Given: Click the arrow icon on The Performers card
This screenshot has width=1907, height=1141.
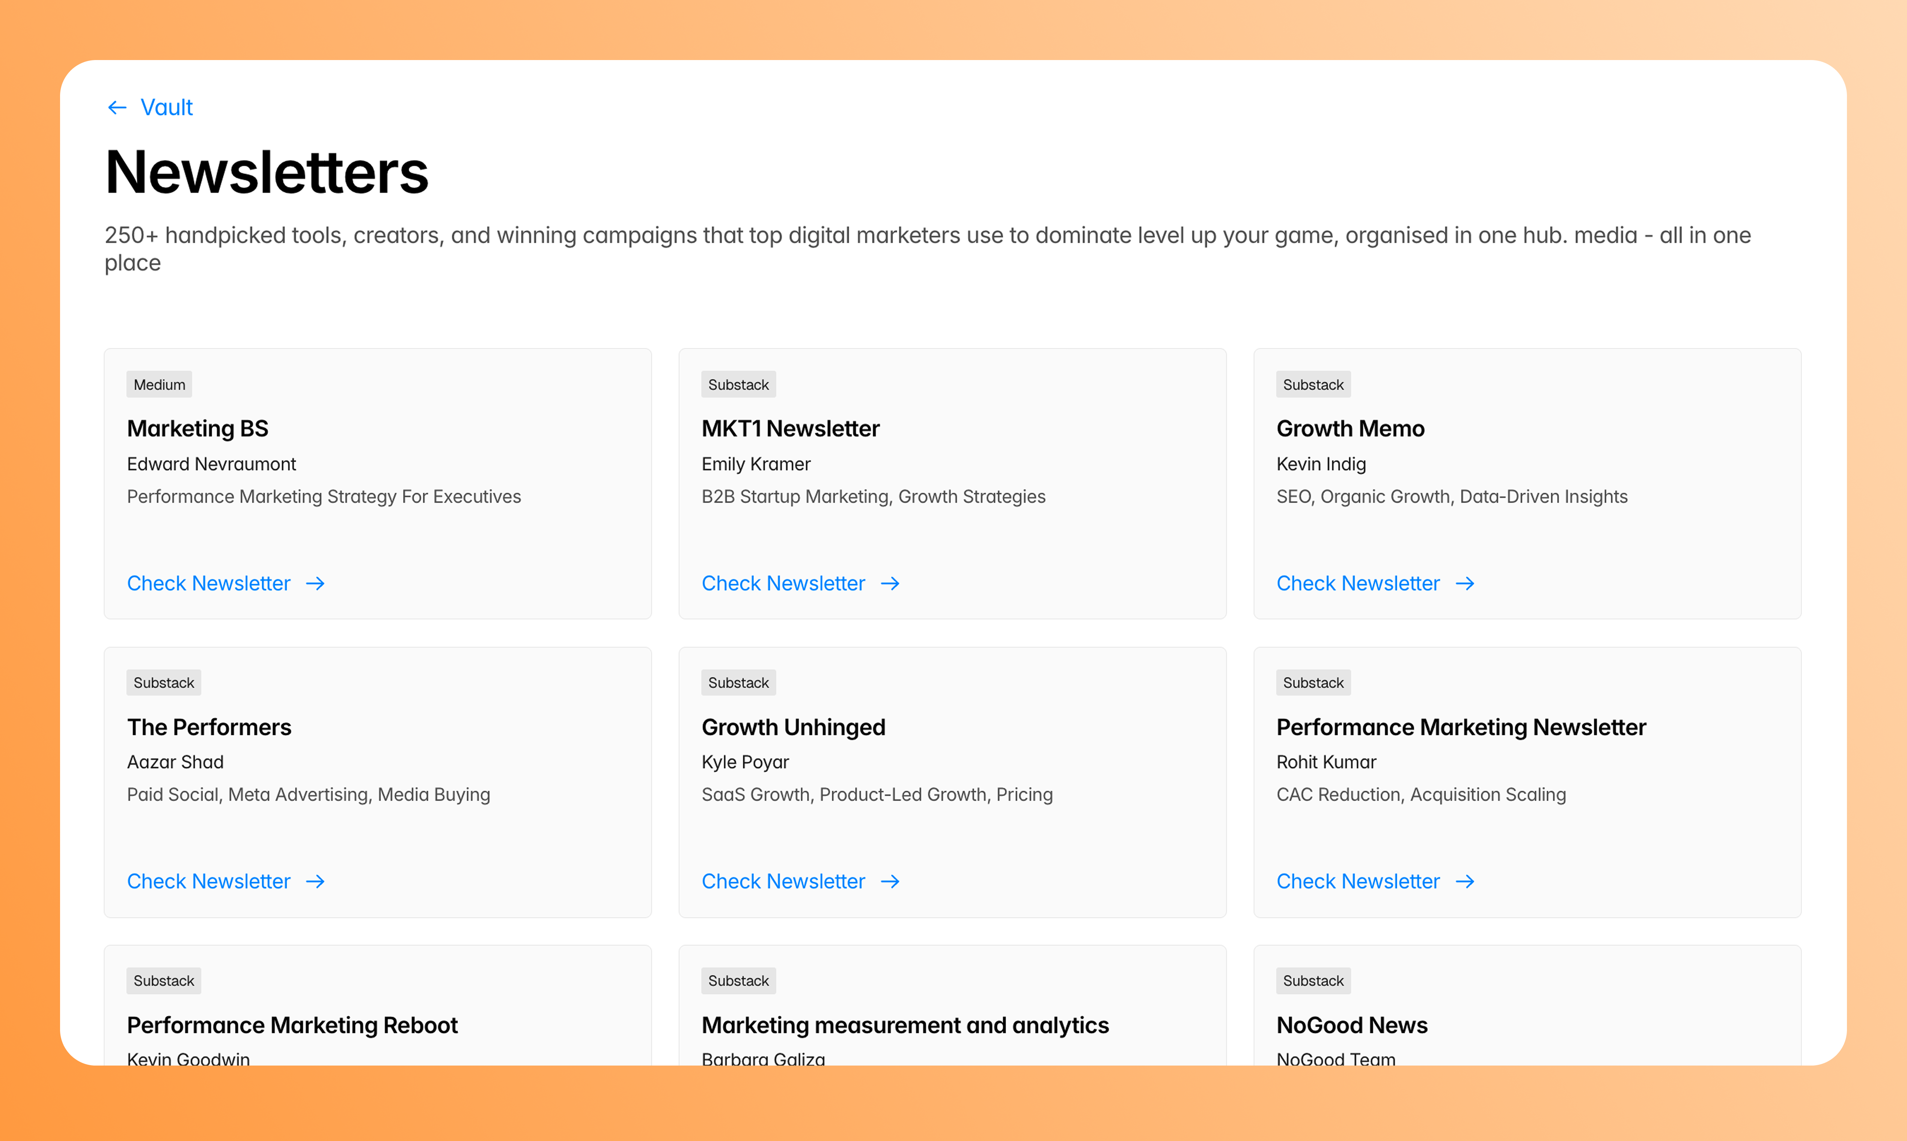Looking at the screenshot, I should (x=316, y=882).
